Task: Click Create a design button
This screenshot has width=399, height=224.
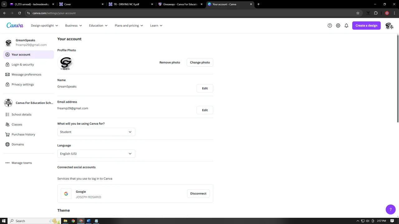Action: [x=366, y=26]
